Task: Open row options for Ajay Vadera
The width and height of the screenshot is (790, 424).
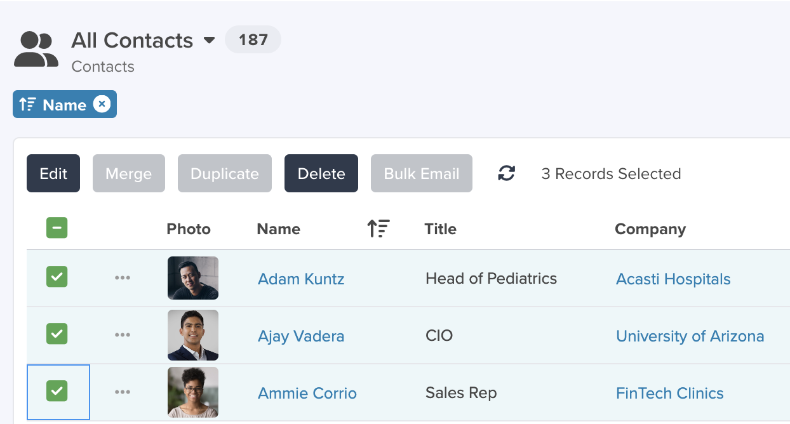Action: click(123, 335)
